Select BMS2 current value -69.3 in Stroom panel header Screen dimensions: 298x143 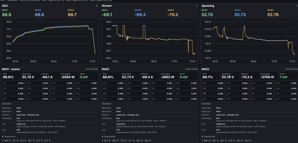click(x=140, y=14)
